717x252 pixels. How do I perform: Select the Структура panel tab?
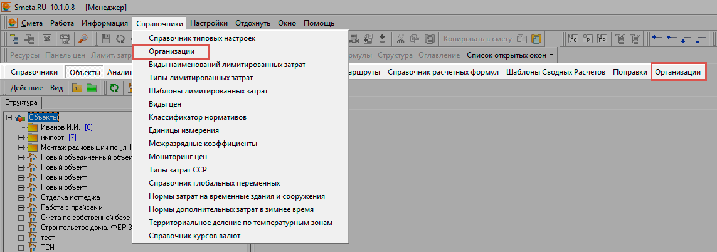[21, 102]
